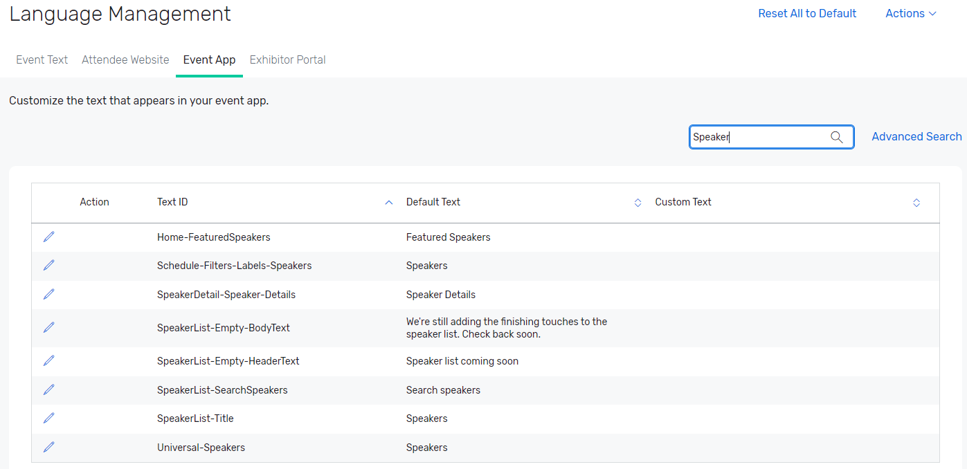Open Advanced Search link
Image resolution: width=967 pixels, height=469 pixels.
coord(916,137)
